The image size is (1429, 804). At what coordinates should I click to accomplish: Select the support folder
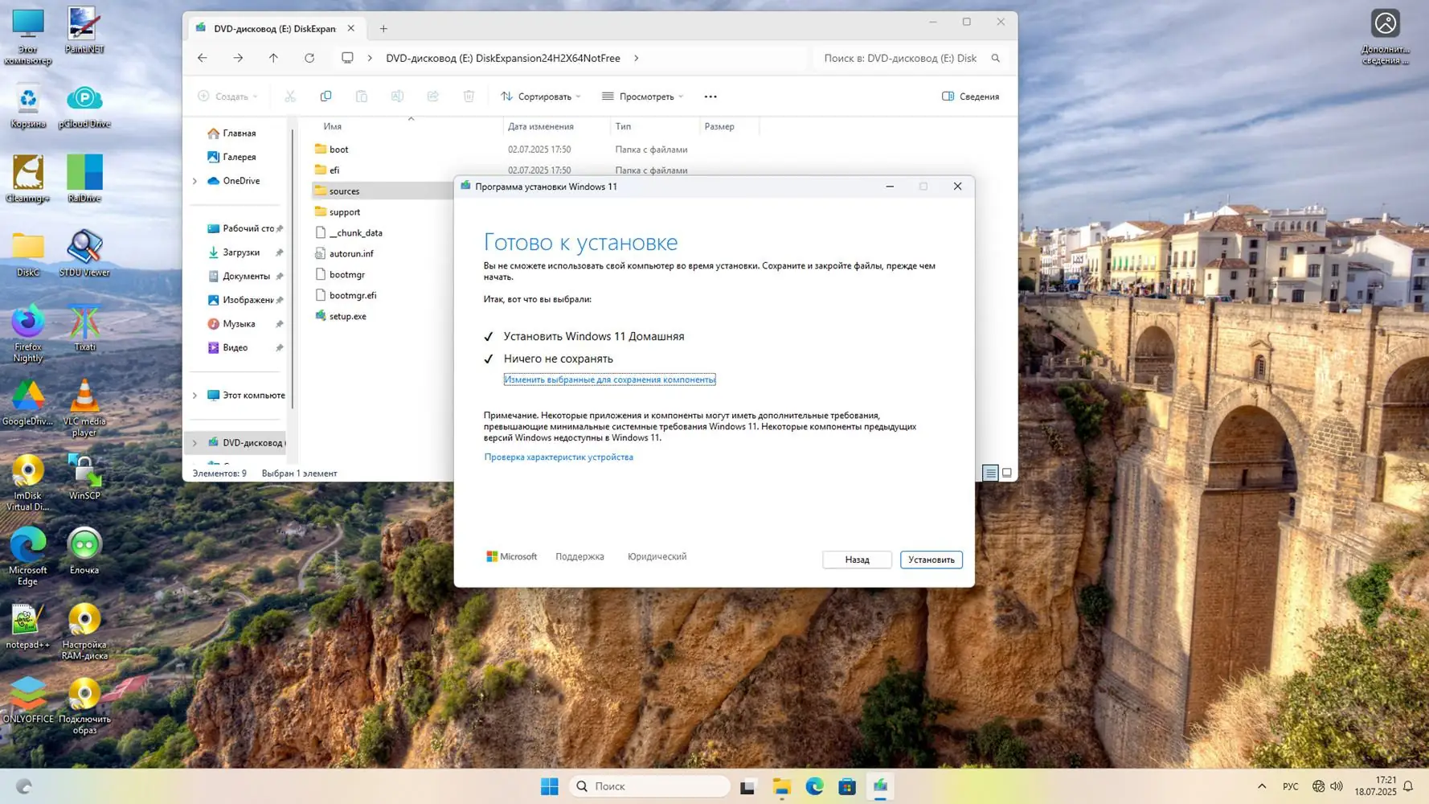(345, 211)
